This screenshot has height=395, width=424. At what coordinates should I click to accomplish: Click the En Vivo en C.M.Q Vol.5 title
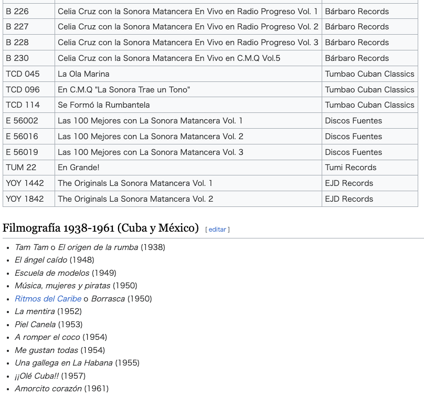169,58
